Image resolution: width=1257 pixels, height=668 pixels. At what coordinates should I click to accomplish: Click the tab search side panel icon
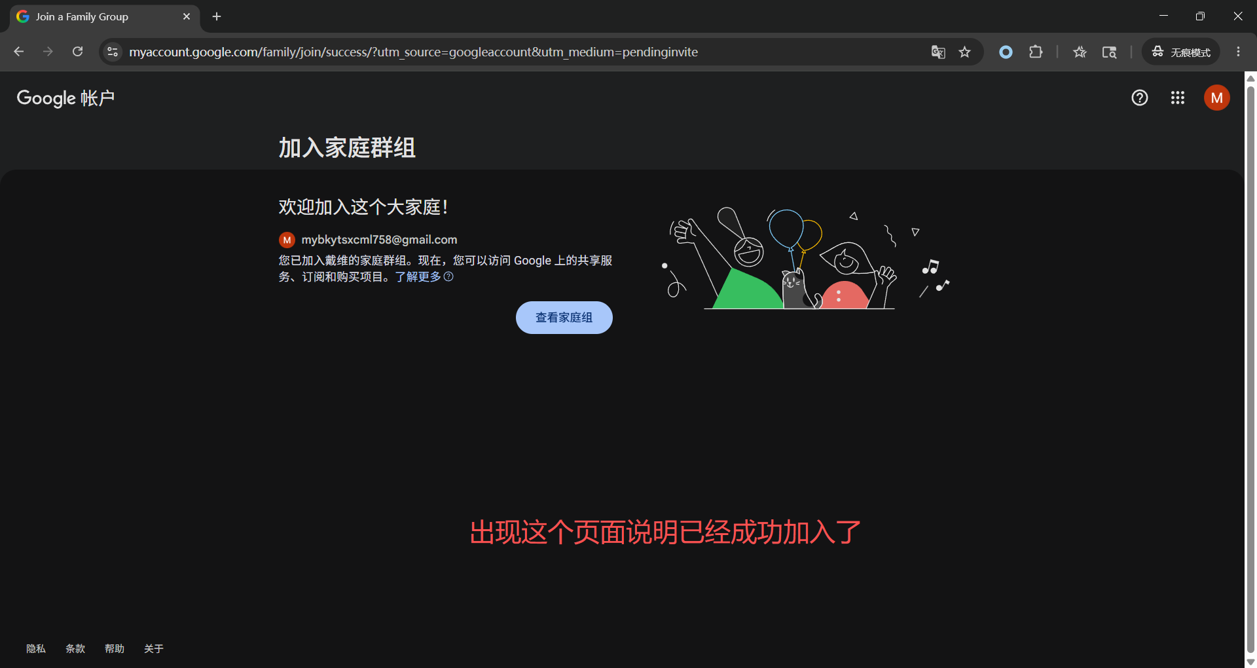click(1109, 52)
